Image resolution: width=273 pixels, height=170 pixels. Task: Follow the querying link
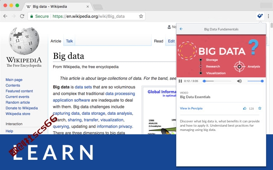click(x=61, y=127)
